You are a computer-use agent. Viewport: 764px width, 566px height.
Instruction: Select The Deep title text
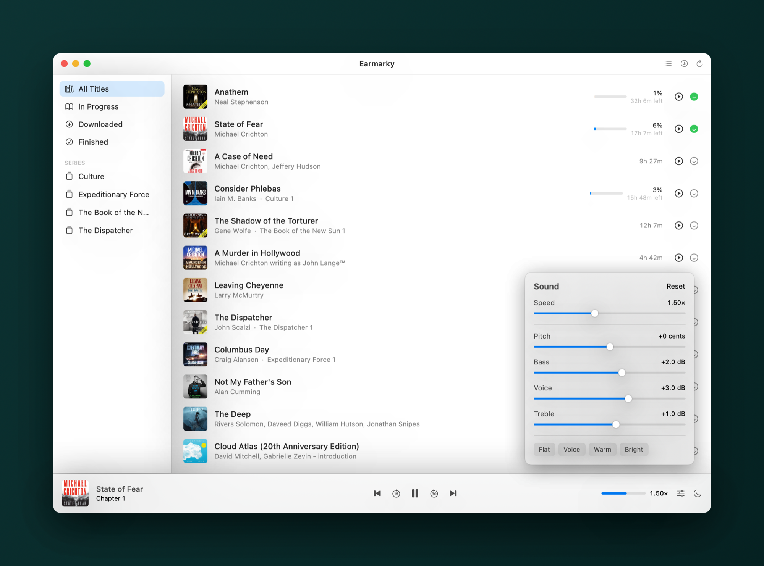pyautogui.click(x=233, y=414)
